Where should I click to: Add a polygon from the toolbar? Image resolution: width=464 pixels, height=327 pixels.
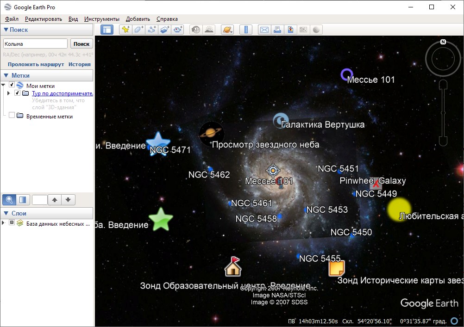click(138, 30)
